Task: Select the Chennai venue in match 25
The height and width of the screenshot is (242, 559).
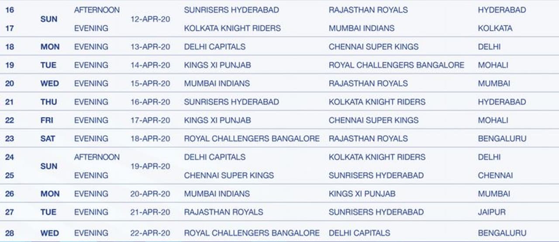Action: click(495, 175)
